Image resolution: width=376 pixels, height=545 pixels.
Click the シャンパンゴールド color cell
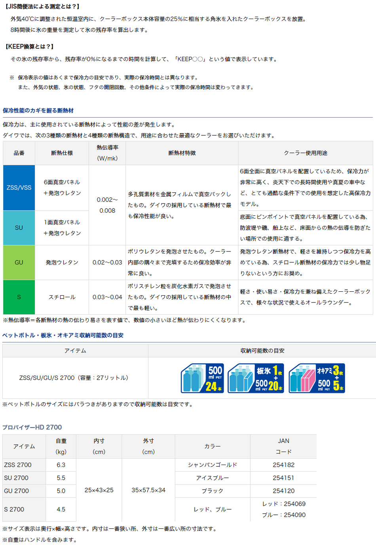(213, 465)
